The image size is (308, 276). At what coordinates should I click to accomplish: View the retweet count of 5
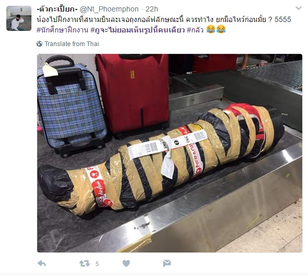coord(97,263)
